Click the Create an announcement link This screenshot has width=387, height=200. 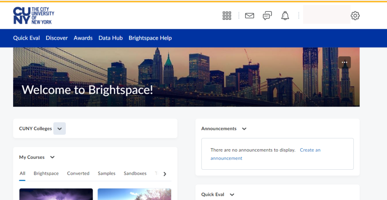(x=265, y=154)
